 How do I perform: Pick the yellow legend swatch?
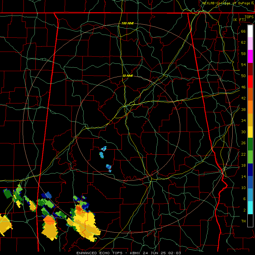click(x=250, y=132)
